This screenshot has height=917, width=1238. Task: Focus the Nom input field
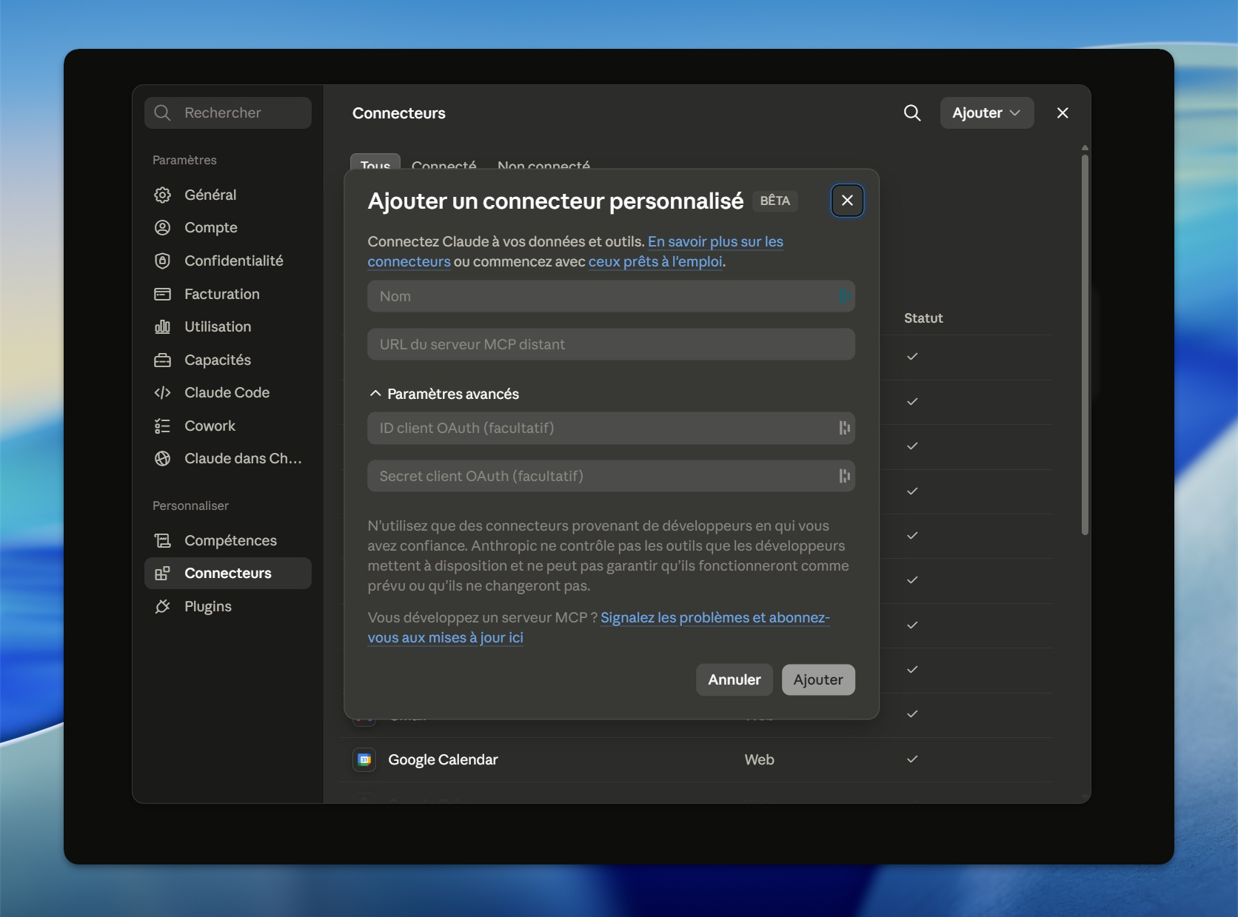pos(612,296)
